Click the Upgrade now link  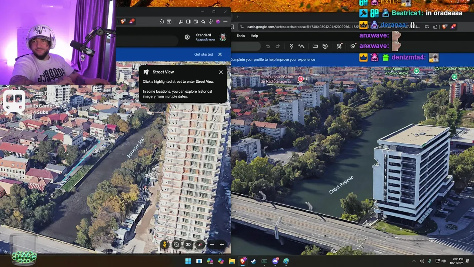pos(206,40)
